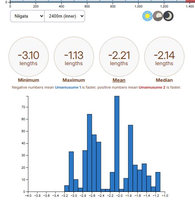Image resolution: width=195 pixels, height=201 pixels.
Task: Open the 2400m (inner) course dropdown
Action: (x=64, y=16)
